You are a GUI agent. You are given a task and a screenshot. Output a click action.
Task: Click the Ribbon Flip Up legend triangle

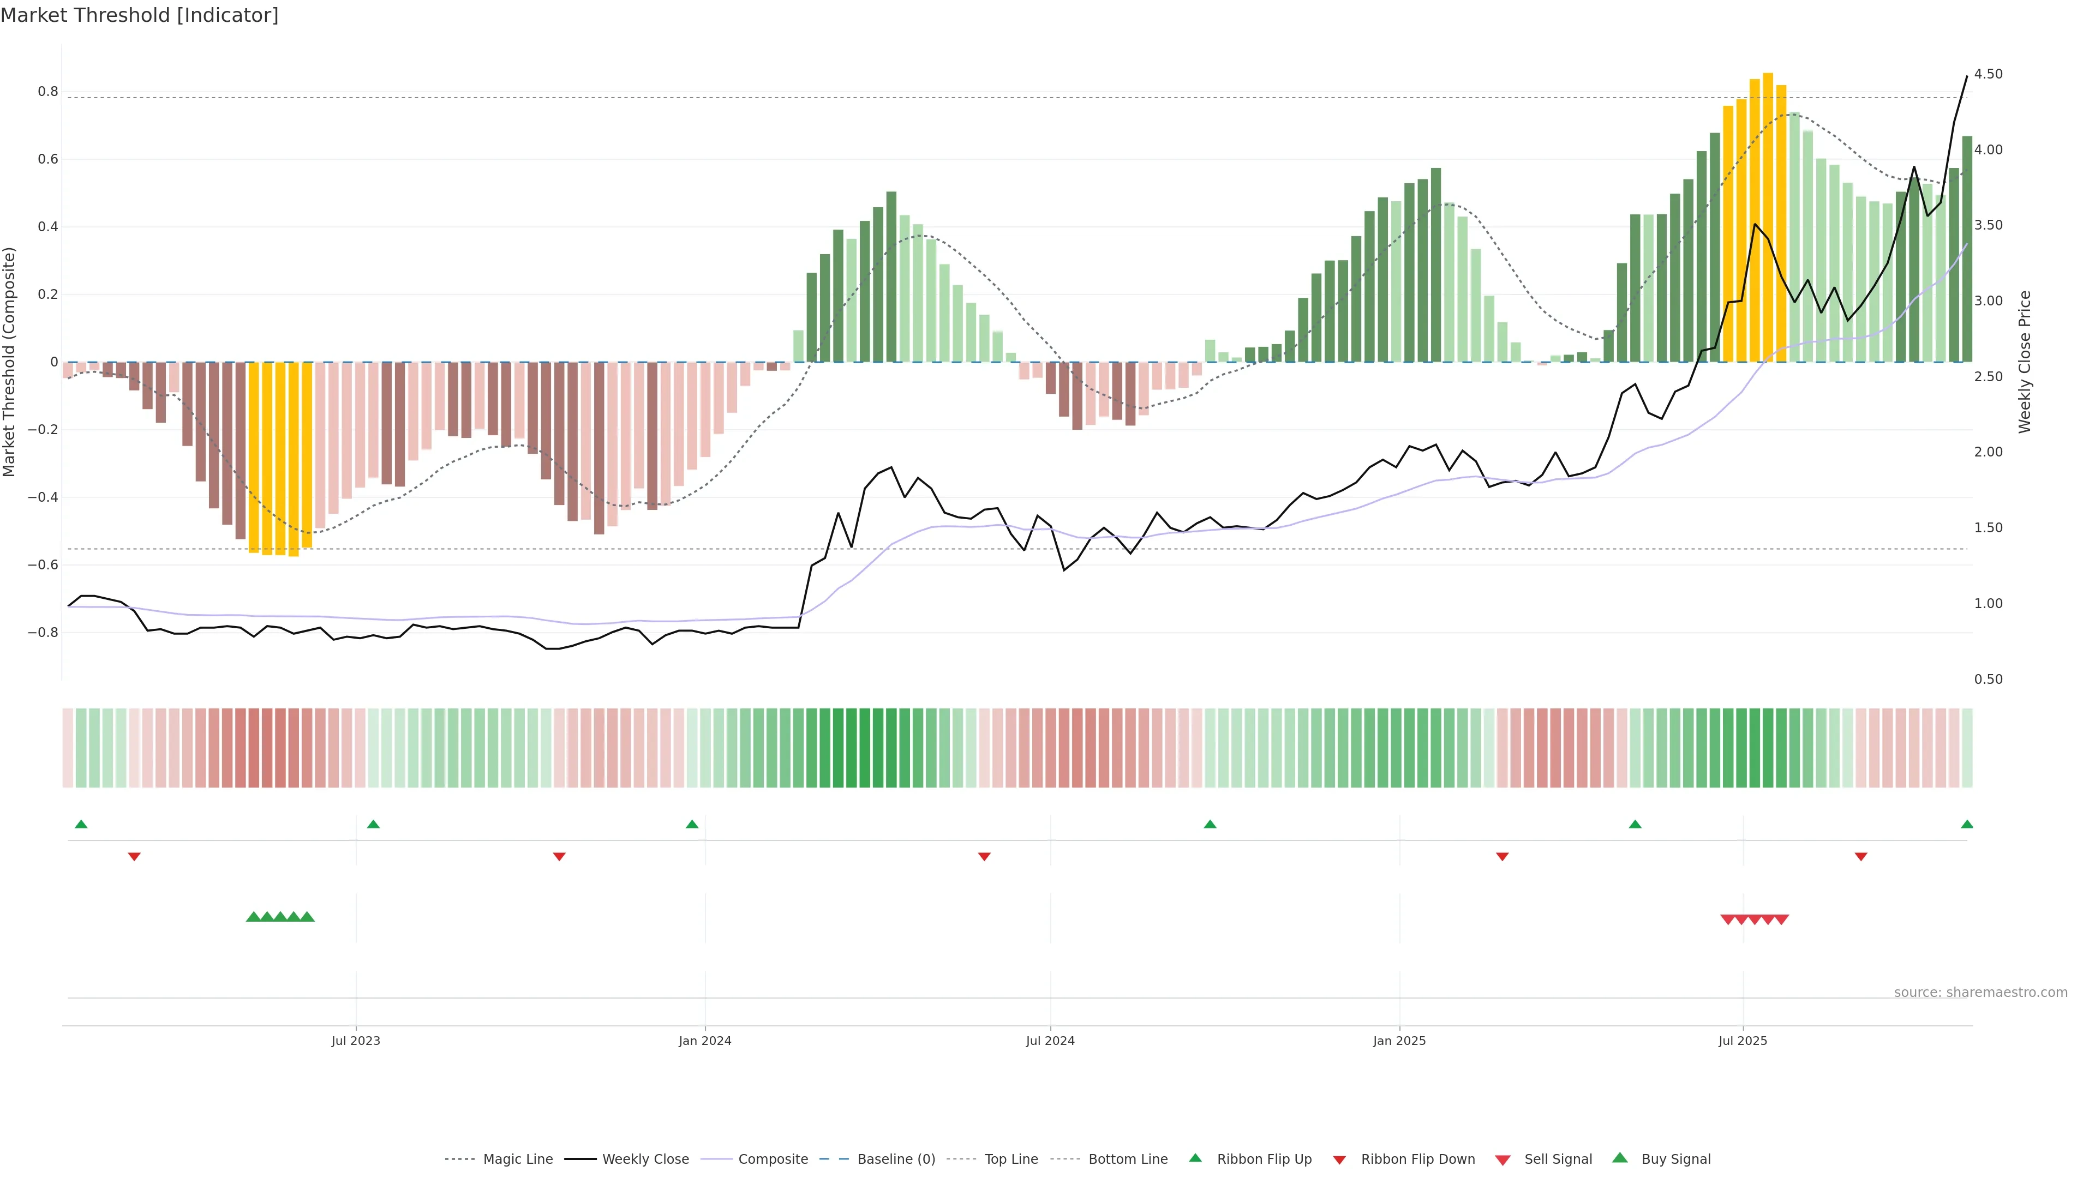tap(1195, 1158)
